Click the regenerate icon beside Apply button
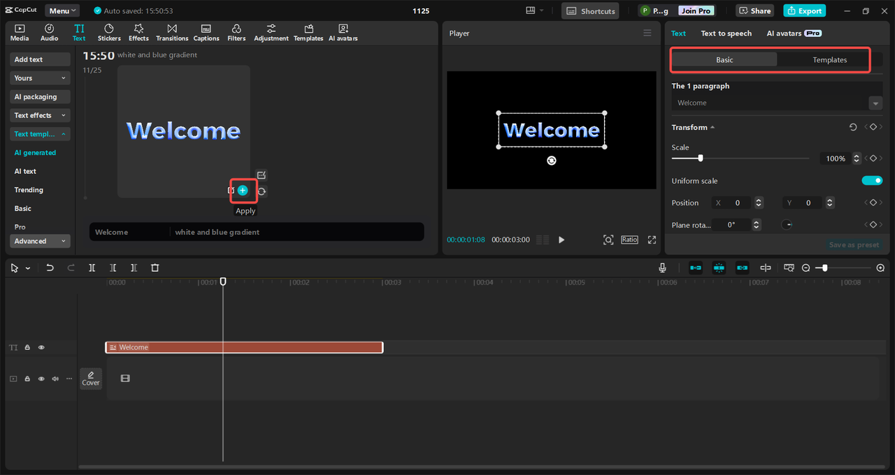Screen dimensions: 895x475 pos(262,191)
